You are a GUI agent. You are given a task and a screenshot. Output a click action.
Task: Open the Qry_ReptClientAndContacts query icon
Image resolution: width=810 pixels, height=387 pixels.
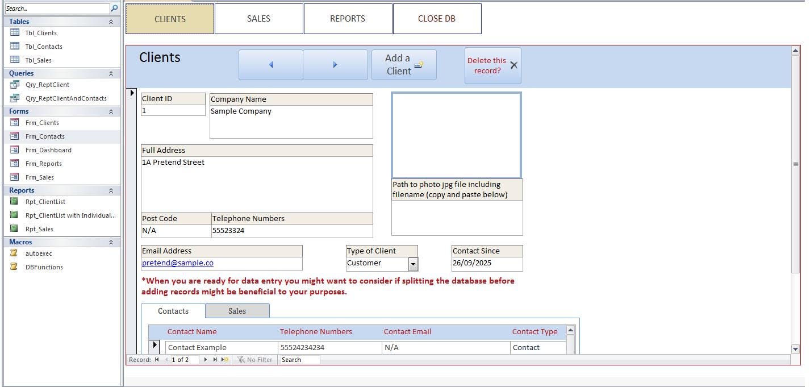[15, 98]
